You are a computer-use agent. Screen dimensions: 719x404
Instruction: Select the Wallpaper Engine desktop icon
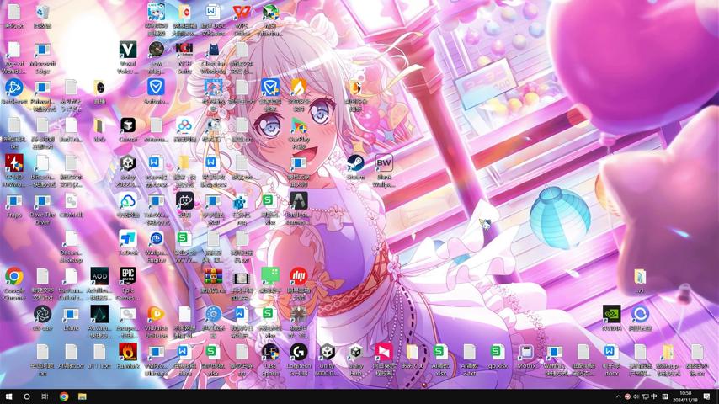[156, 239]
